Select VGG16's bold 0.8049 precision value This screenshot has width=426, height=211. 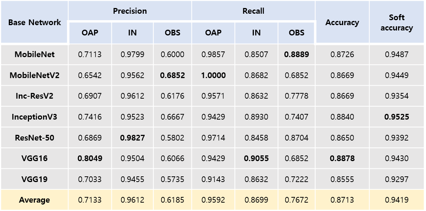(x=90, y=158)
